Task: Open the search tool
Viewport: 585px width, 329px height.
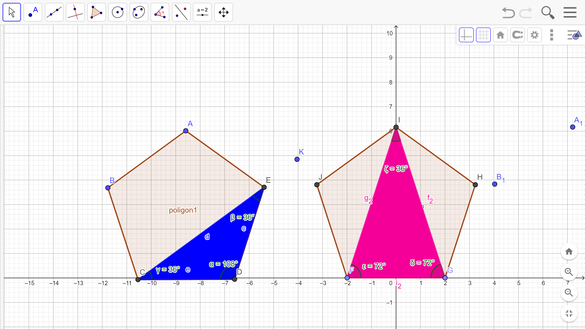Action: point(548,12)
